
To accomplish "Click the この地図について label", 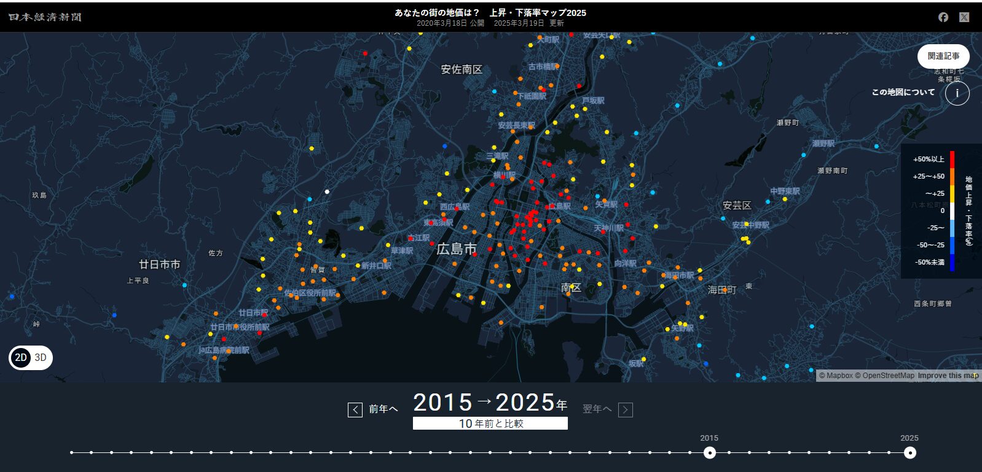I will click(903, 92).
